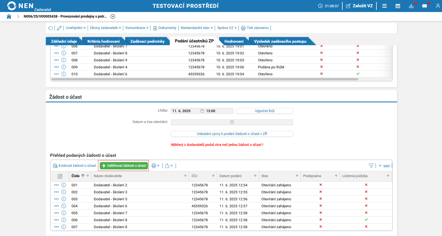
Task: Open the calendar icon in header
Action: tap(398, 6)
